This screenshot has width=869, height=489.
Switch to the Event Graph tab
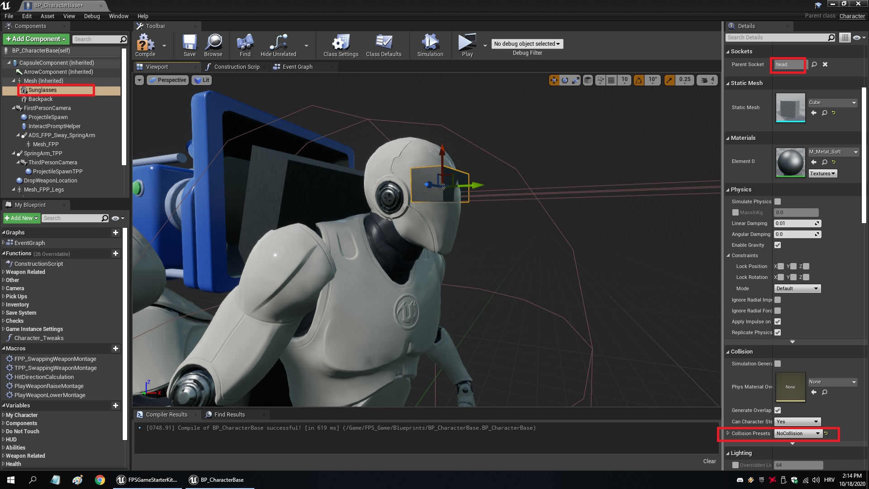point(297,67)
